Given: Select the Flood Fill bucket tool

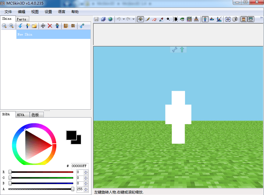Looking at the screenshot, I should coord(182,19).
